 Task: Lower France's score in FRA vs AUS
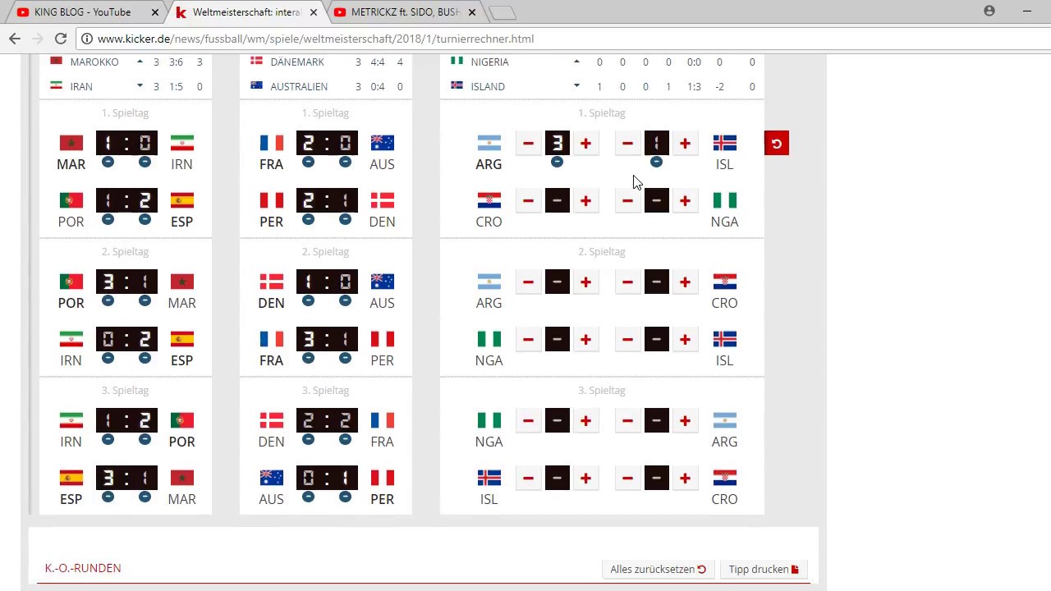tap(308, 163)
